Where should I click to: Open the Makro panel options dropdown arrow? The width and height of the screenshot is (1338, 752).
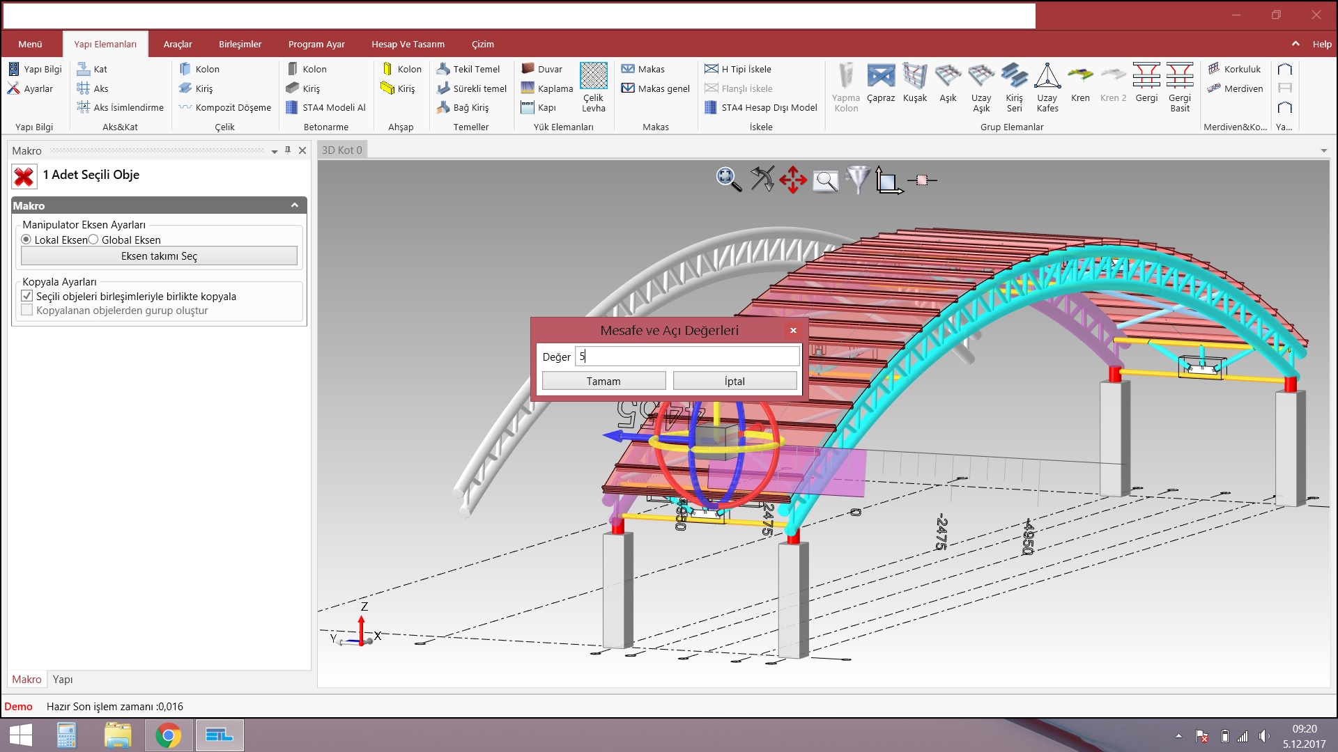click(275, 151)
